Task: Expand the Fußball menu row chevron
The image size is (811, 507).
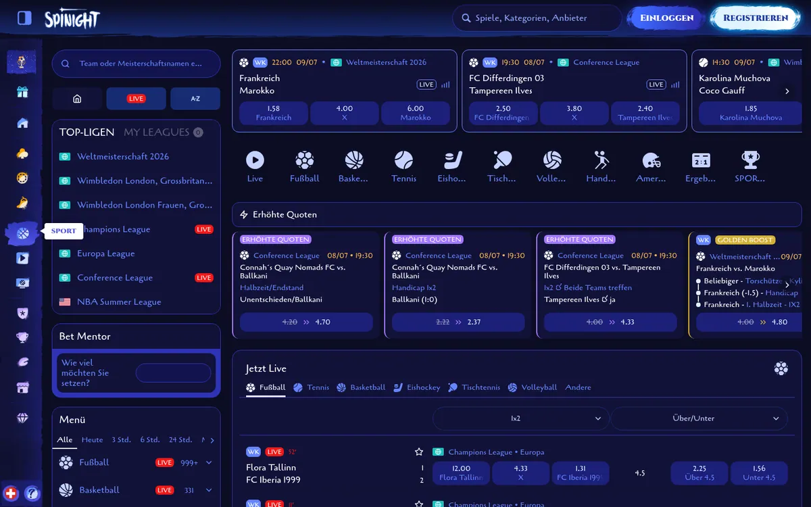Action: pos(209,463)
